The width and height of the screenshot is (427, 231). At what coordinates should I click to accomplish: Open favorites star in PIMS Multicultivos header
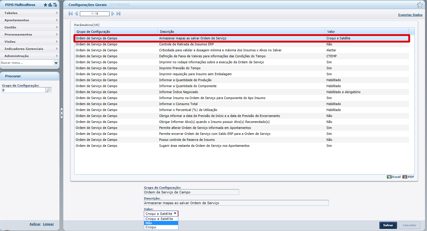45,5
